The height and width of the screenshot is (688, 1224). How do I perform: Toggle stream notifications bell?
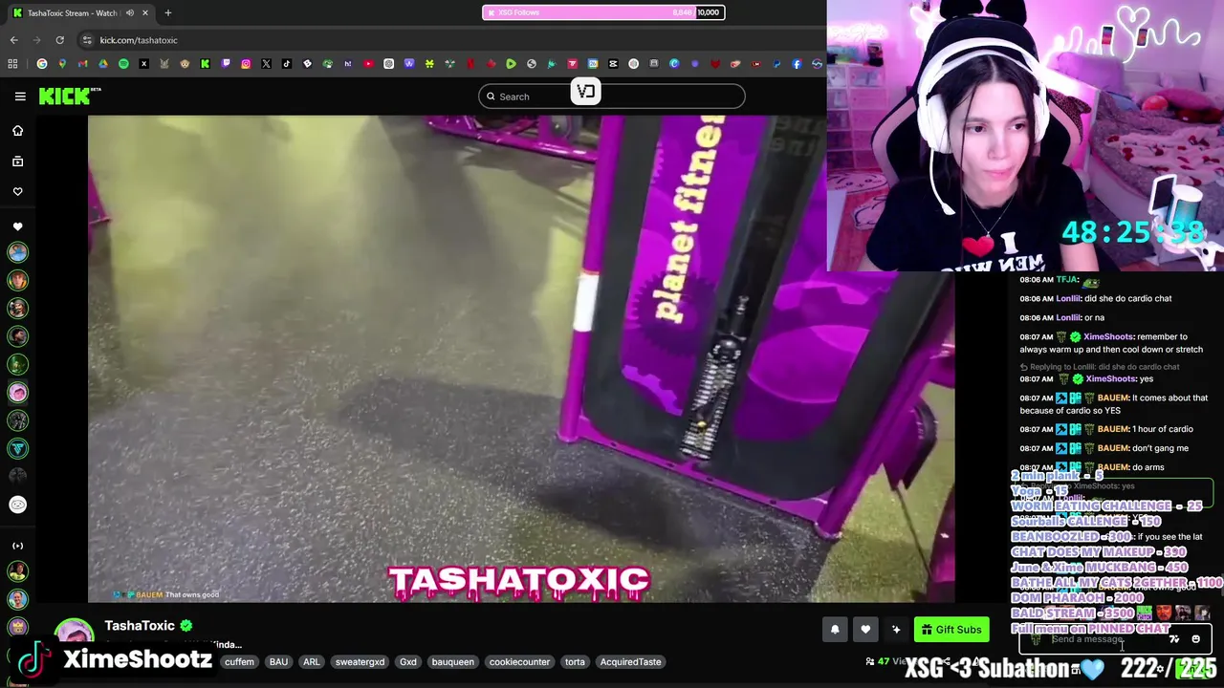[835, 629]
